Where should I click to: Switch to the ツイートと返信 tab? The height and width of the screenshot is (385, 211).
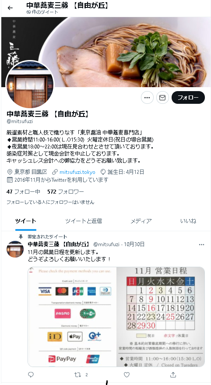84,221
